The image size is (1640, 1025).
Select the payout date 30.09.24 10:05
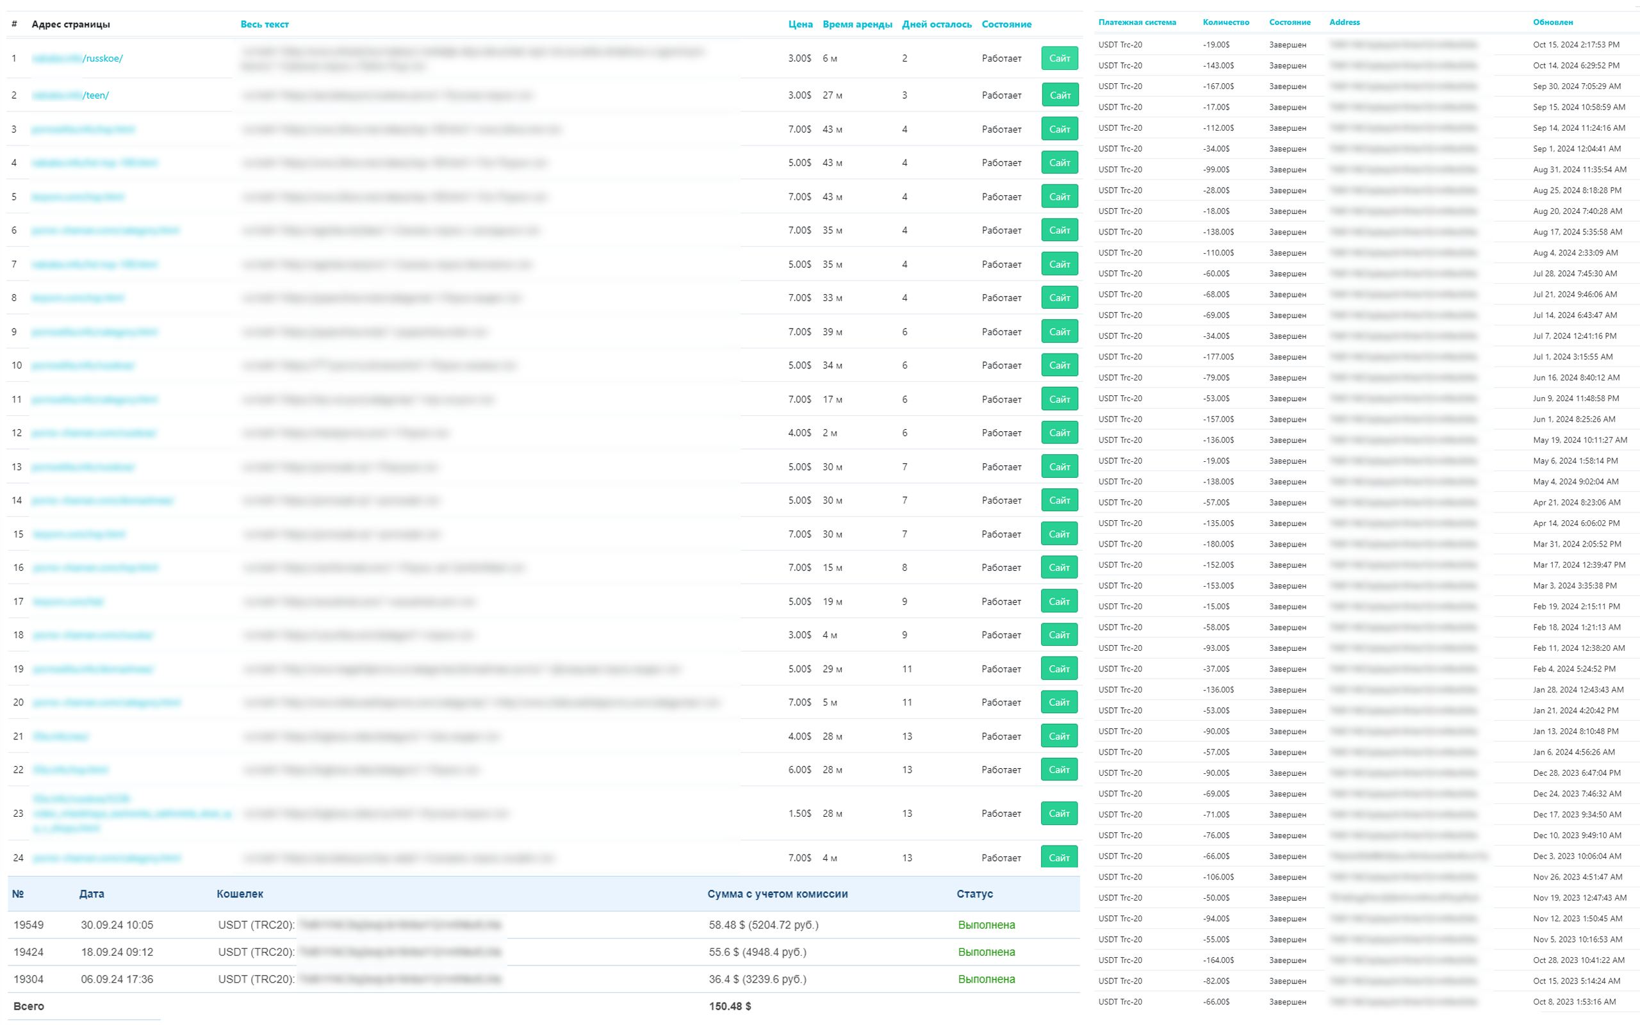pos(117,924)
